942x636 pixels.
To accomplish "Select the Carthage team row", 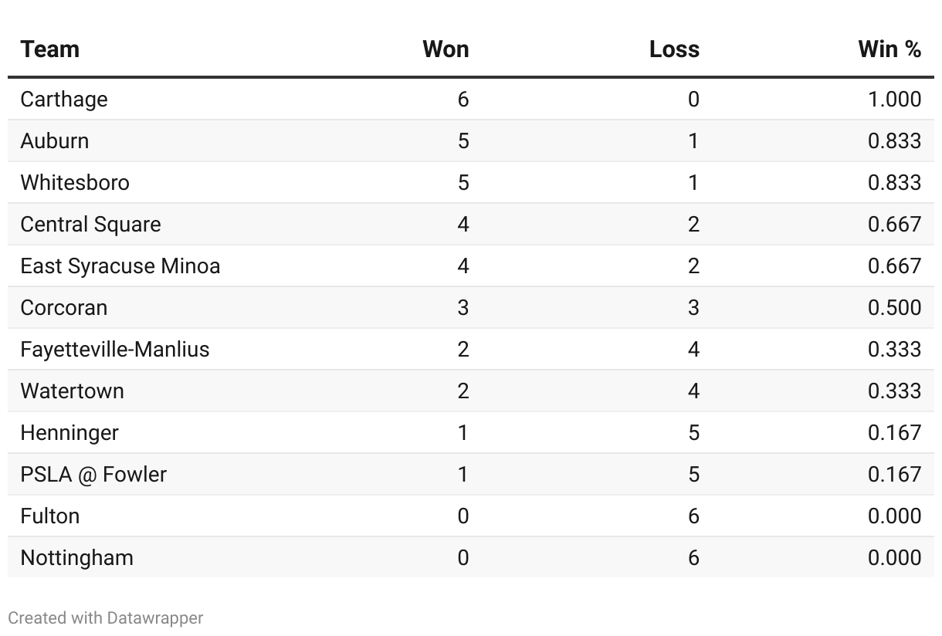I will click(471, 99).
